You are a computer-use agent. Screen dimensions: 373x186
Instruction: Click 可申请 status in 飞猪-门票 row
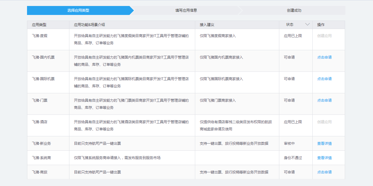coord(289,100)
